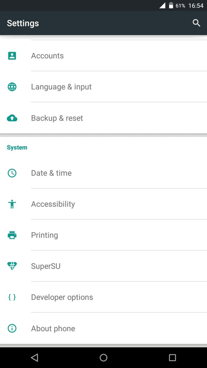Open Developer options
207x368 pixels.
point(62,297)
